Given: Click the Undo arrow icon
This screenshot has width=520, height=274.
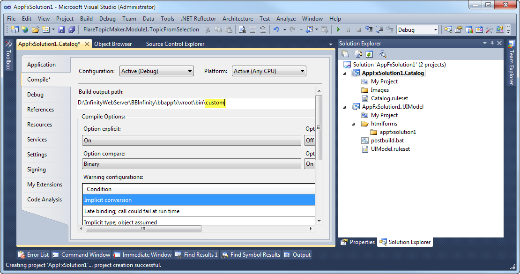Looking at the screenshot, I should pyautogui.click(x=276, y=30).
